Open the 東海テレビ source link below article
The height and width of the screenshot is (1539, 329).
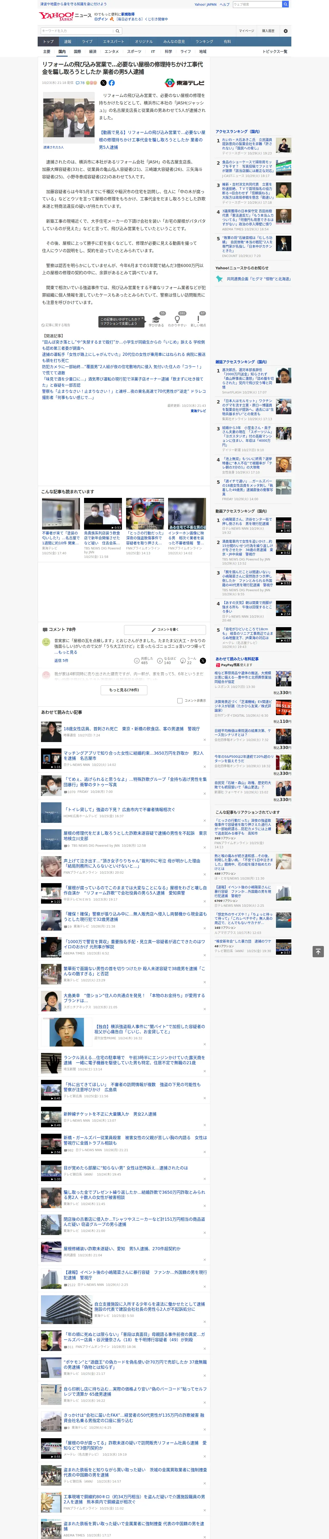point(198,410)
